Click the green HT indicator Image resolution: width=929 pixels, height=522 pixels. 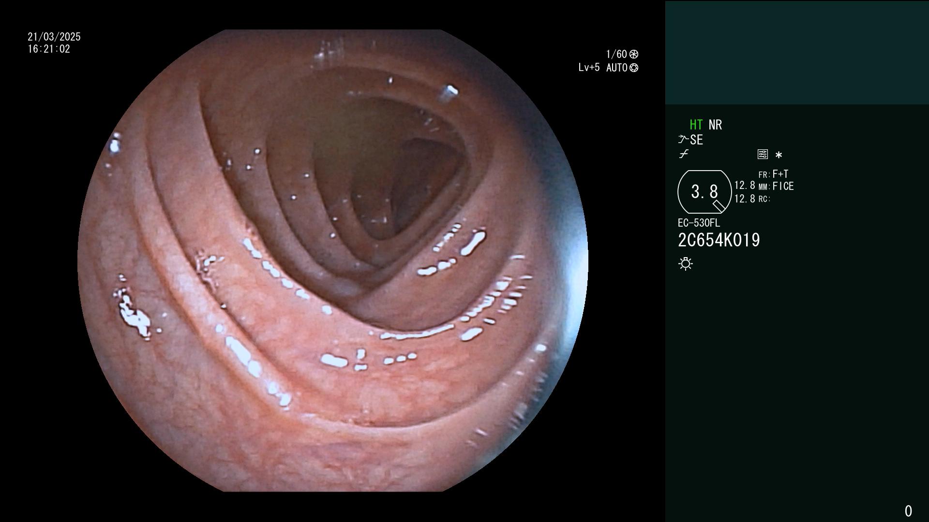pos(696,125)
